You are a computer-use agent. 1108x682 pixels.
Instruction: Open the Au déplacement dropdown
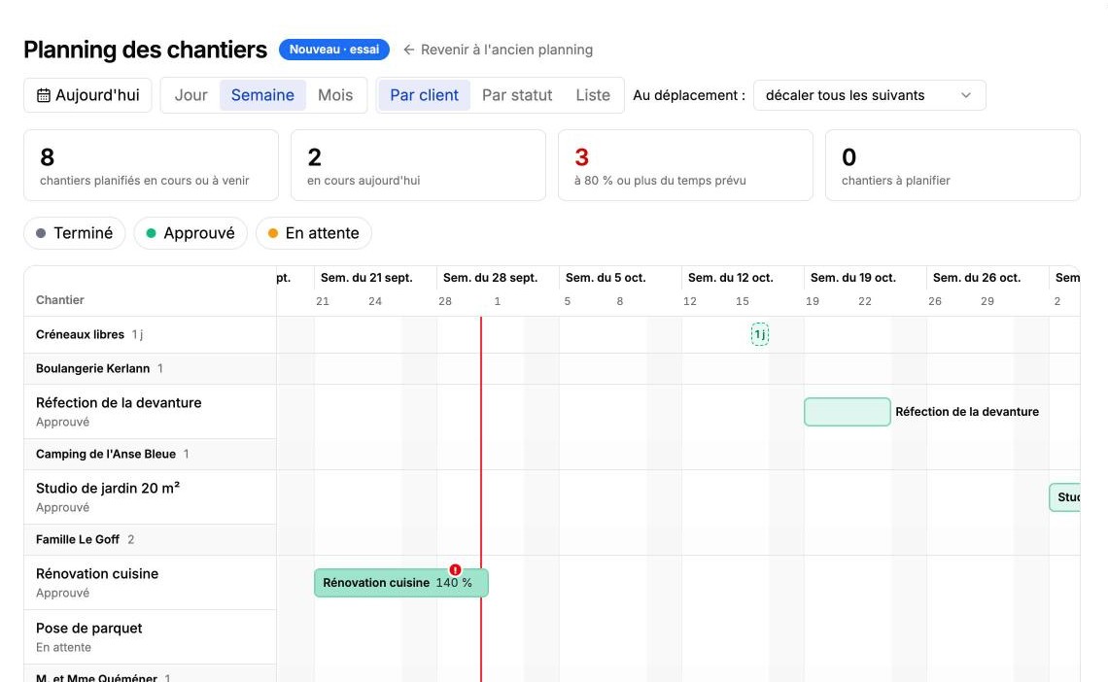tap(869, 95)
